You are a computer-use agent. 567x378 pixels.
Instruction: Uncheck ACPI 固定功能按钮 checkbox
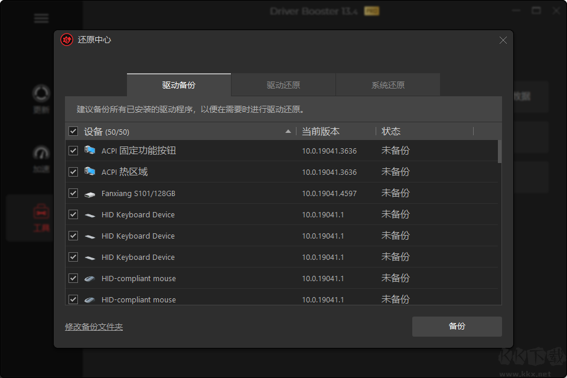(x=73, y=151)
